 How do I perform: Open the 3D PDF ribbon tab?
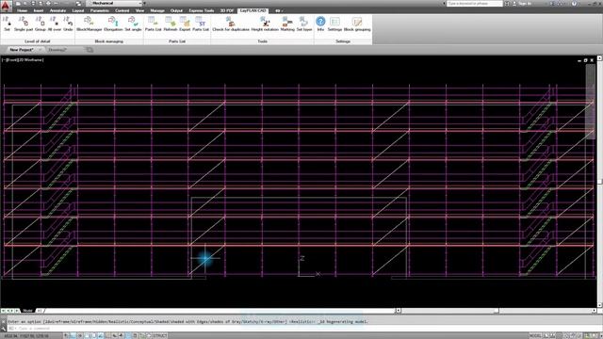pyautogui.click(x=227, y=10)
